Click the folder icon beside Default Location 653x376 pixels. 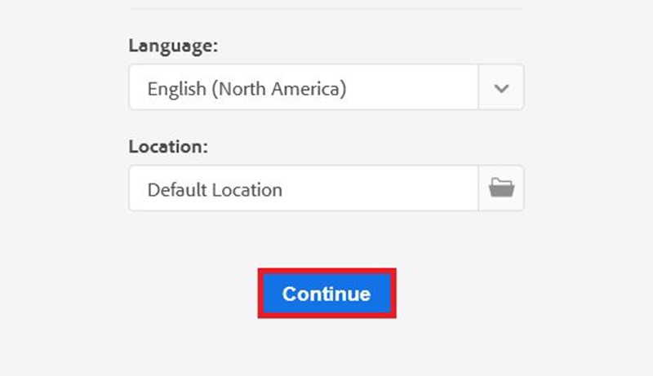(x=501, y=188)
